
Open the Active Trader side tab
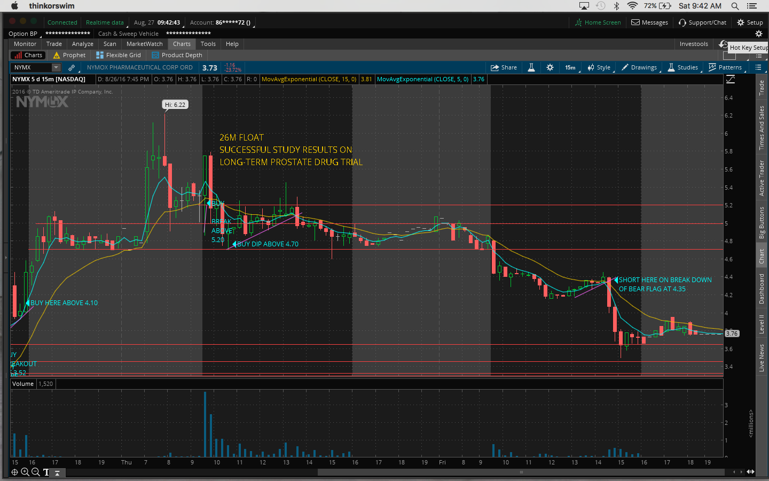coord(762,178)
